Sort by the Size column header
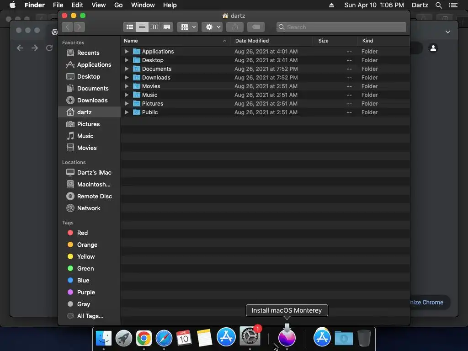The image size is (468, 351). (335, 41)
